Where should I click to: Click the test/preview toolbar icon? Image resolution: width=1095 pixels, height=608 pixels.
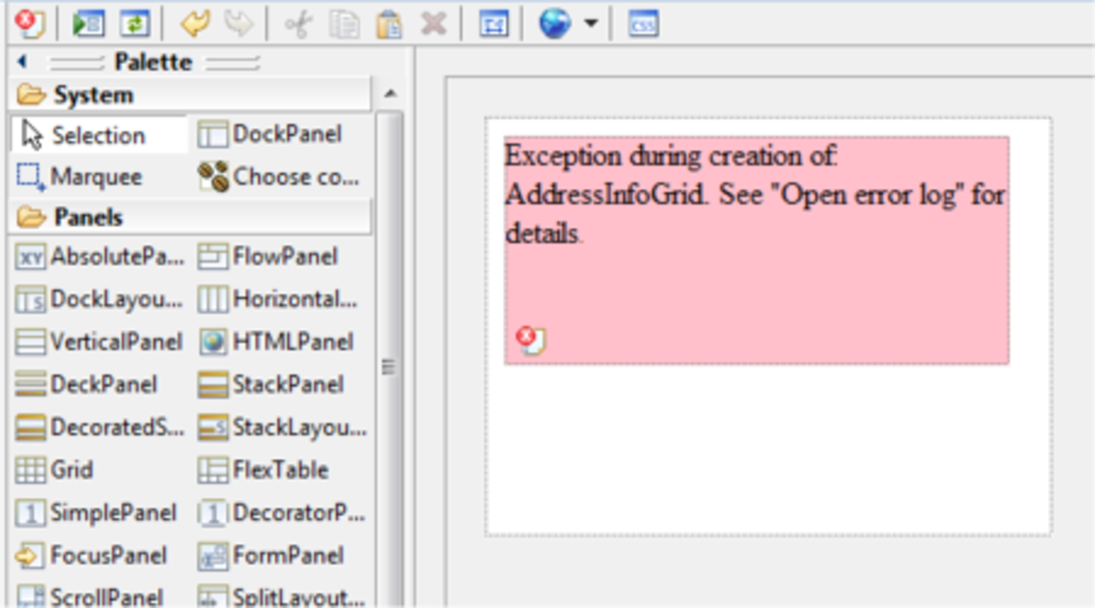[x=88, y=24]
